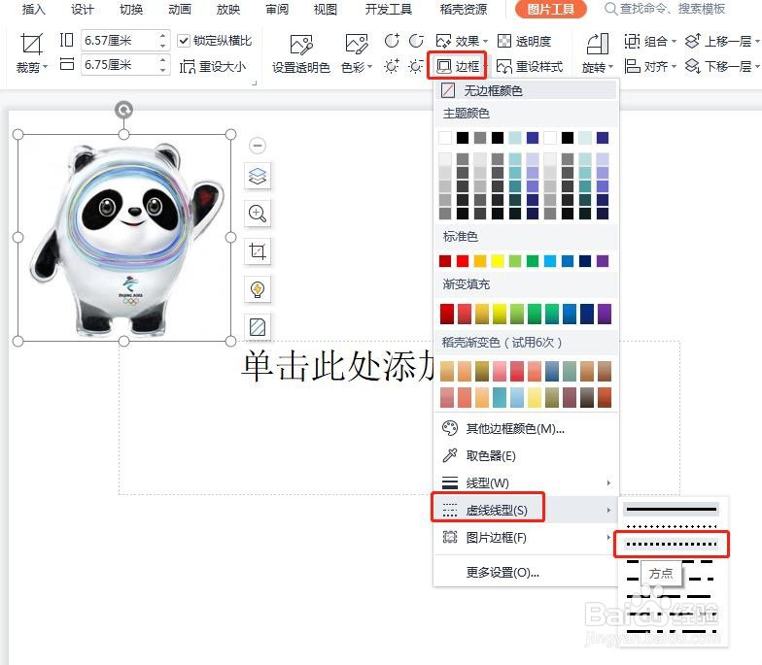The height and width of the screenshot is (665, 762).
Task: Open the 开发工具 tab
Action: 389,9
